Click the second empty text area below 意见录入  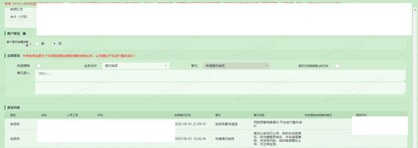click(219, 88)
